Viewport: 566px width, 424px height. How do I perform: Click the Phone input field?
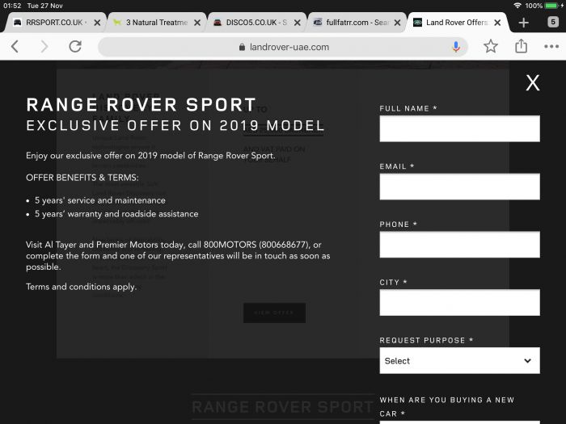459,245
